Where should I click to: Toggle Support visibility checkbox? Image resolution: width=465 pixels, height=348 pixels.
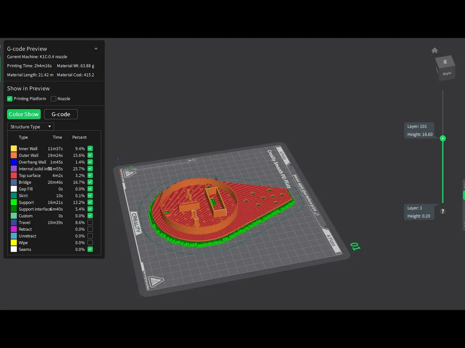(90, 202)
